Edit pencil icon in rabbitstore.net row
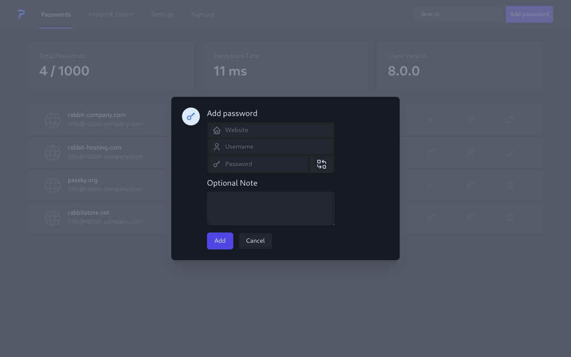571x357 pixels. (x=471, y=217)
